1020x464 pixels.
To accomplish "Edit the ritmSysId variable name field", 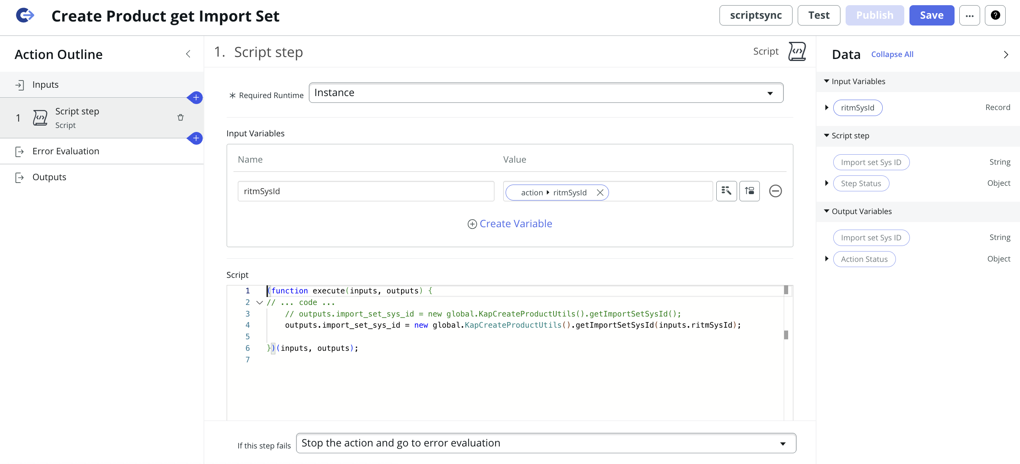I will click(366, 191).
